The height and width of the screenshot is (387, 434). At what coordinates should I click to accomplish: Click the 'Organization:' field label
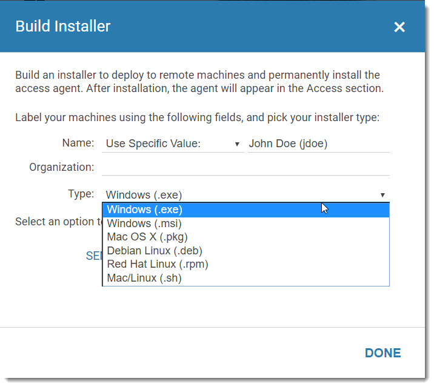[x=62, y=167]
